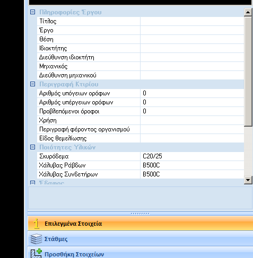Click the Τίτλος value field

pos(192,21)
